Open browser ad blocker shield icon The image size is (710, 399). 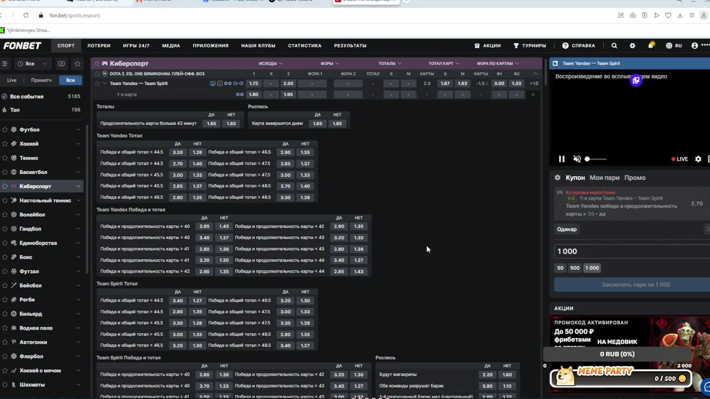[x=645, y=16]
